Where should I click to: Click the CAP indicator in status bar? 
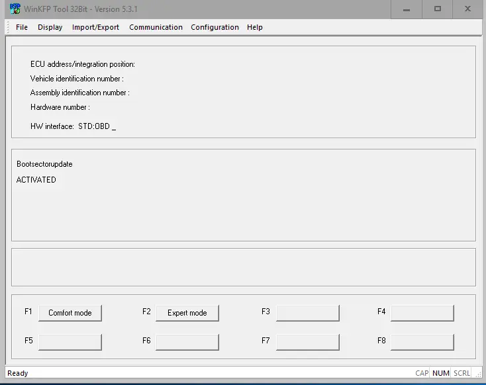pos(422,373)
